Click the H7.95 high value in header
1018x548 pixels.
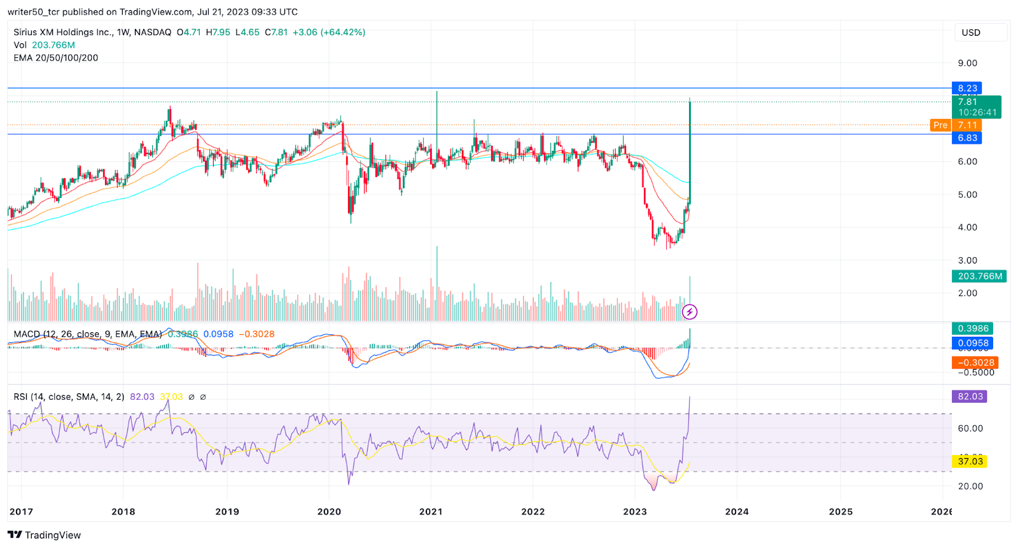point(218,32)
